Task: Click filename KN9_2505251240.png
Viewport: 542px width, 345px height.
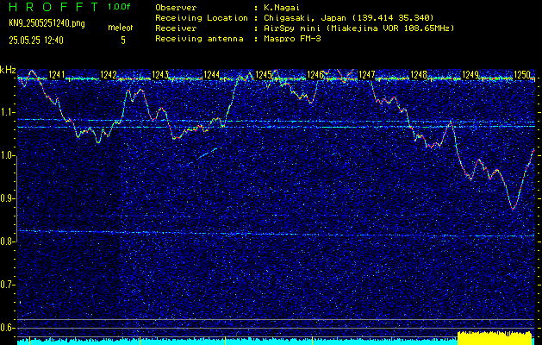Action: tap(47, 23)
